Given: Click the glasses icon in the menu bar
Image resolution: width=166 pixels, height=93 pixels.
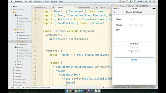Looking at the screenshot, I should coord(123,1).
